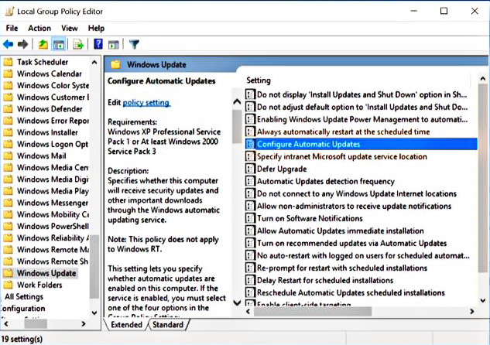Open the Help question mark toolbar icon
This screenshot has height=345, width=490.
pos(98,44)
